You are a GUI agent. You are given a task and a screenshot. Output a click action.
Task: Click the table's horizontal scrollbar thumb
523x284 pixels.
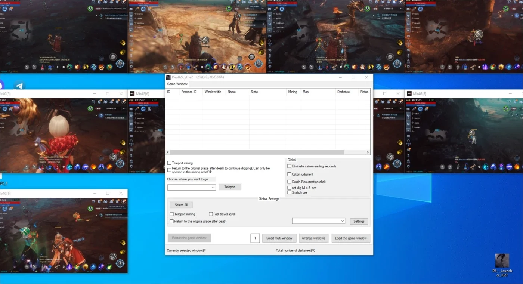click(257, 152)
